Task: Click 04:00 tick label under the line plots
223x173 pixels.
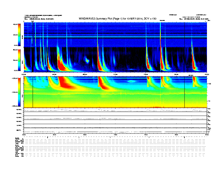Action: (x=54, y=135)
